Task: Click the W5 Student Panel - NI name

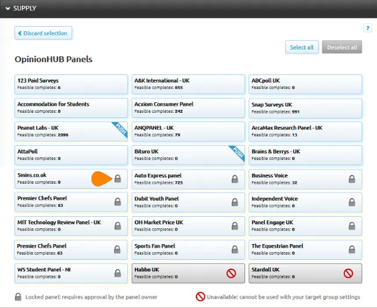Action: click(44, 270)
